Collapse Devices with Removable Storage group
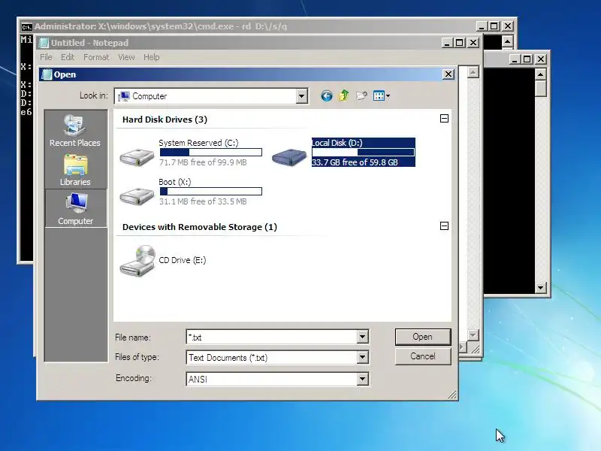Image resolution: width=601 pixels, height=451 pixels. [x=444, y=226]
